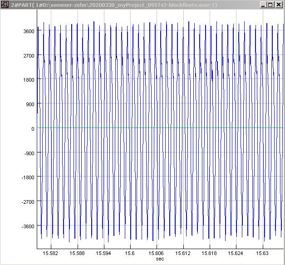Click the 15.618 time axis label
The image size is (285, 265).
209,253
